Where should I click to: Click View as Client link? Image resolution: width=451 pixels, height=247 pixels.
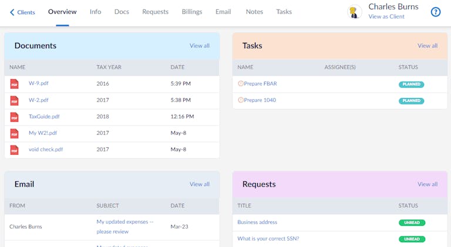point(386,17)
